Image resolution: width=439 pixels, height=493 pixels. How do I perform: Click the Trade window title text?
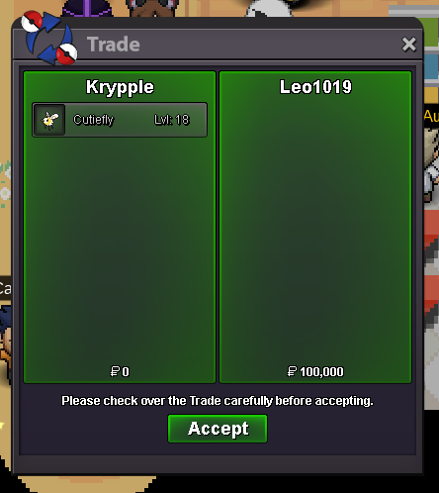114,45
